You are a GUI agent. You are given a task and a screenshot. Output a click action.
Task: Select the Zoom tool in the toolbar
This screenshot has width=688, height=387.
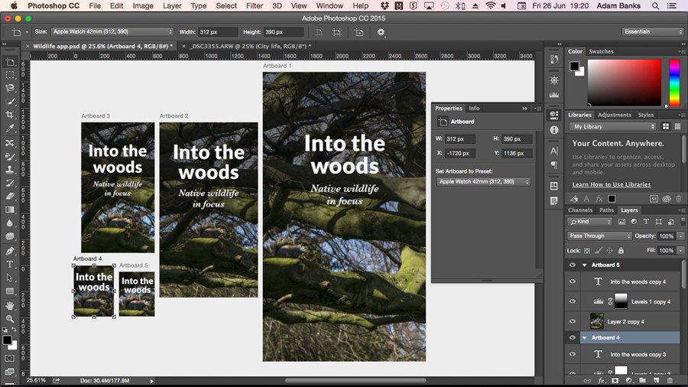pyautogui.click(x=10, y=319)
